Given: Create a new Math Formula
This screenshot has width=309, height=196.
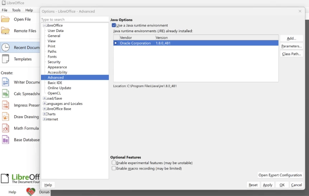Looking at the screenshot, I should tap(20, 128).
